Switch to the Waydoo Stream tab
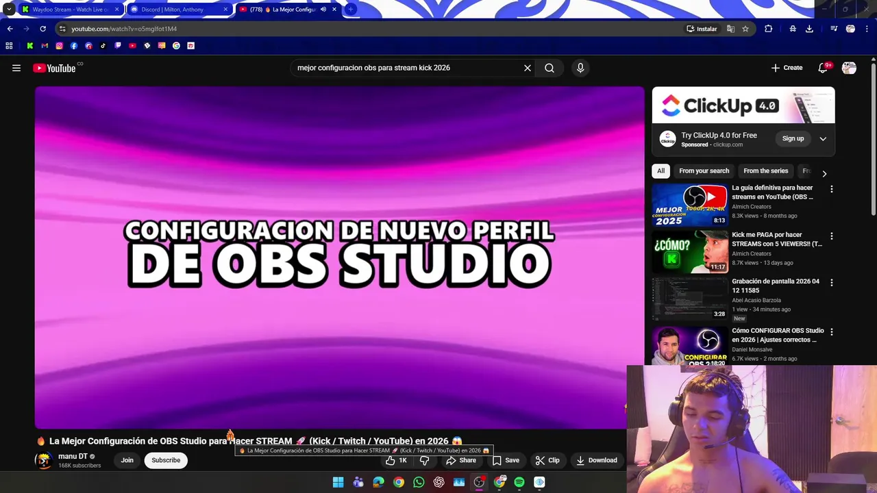 pos(70,10)
